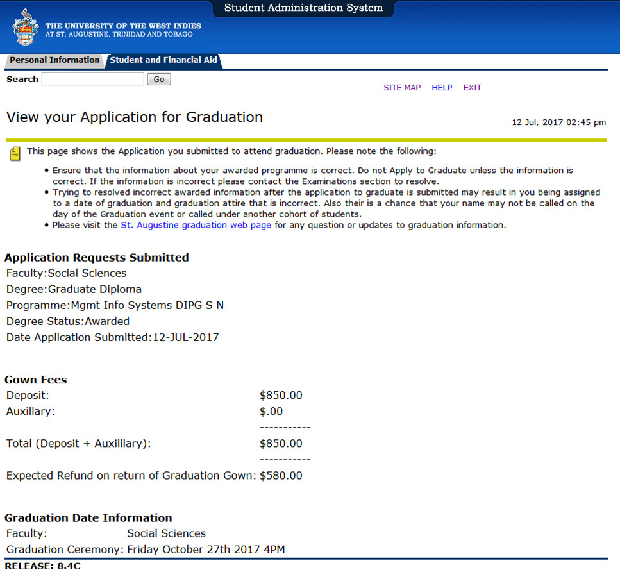Click the University of the West Indies crest logo
This screenshot has width=620, height=579.
[26, 27]
